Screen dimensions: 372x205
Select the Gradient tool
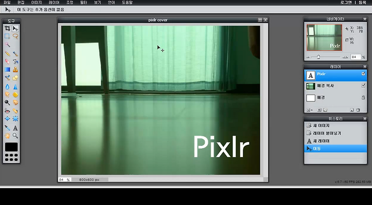coord(7,70)
